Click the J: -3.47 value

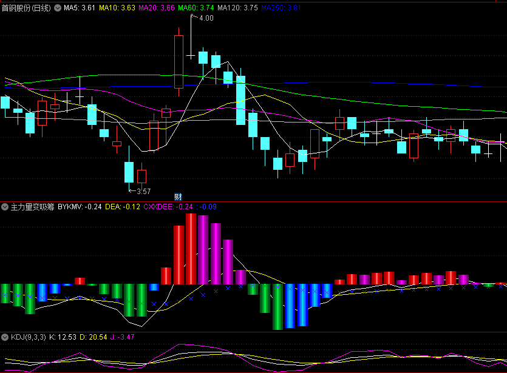coord(122,337)
